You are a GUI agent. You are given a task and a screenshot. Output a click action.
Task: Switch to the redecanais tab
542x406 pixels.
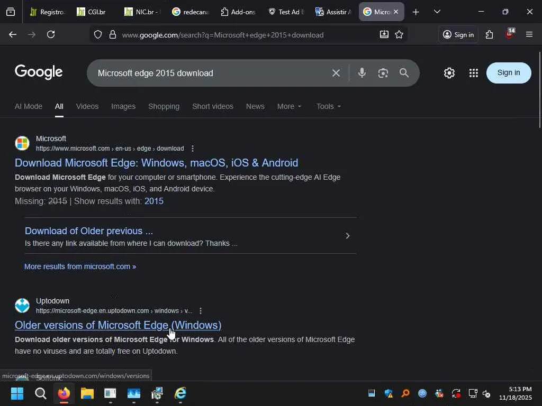pos(191,12)
